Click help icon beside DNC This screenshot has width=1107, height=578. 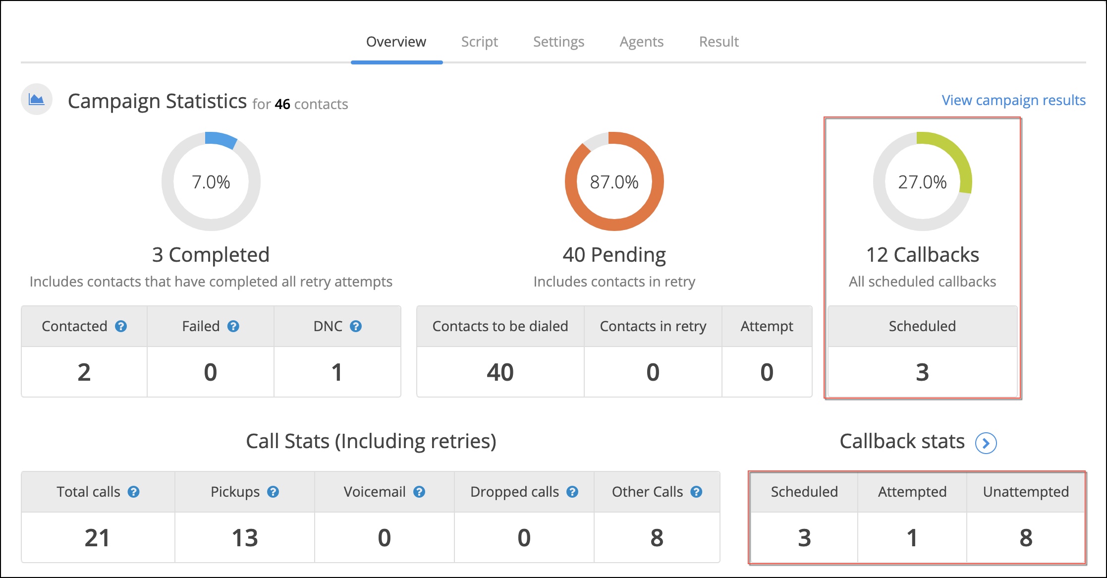(356, 326)
